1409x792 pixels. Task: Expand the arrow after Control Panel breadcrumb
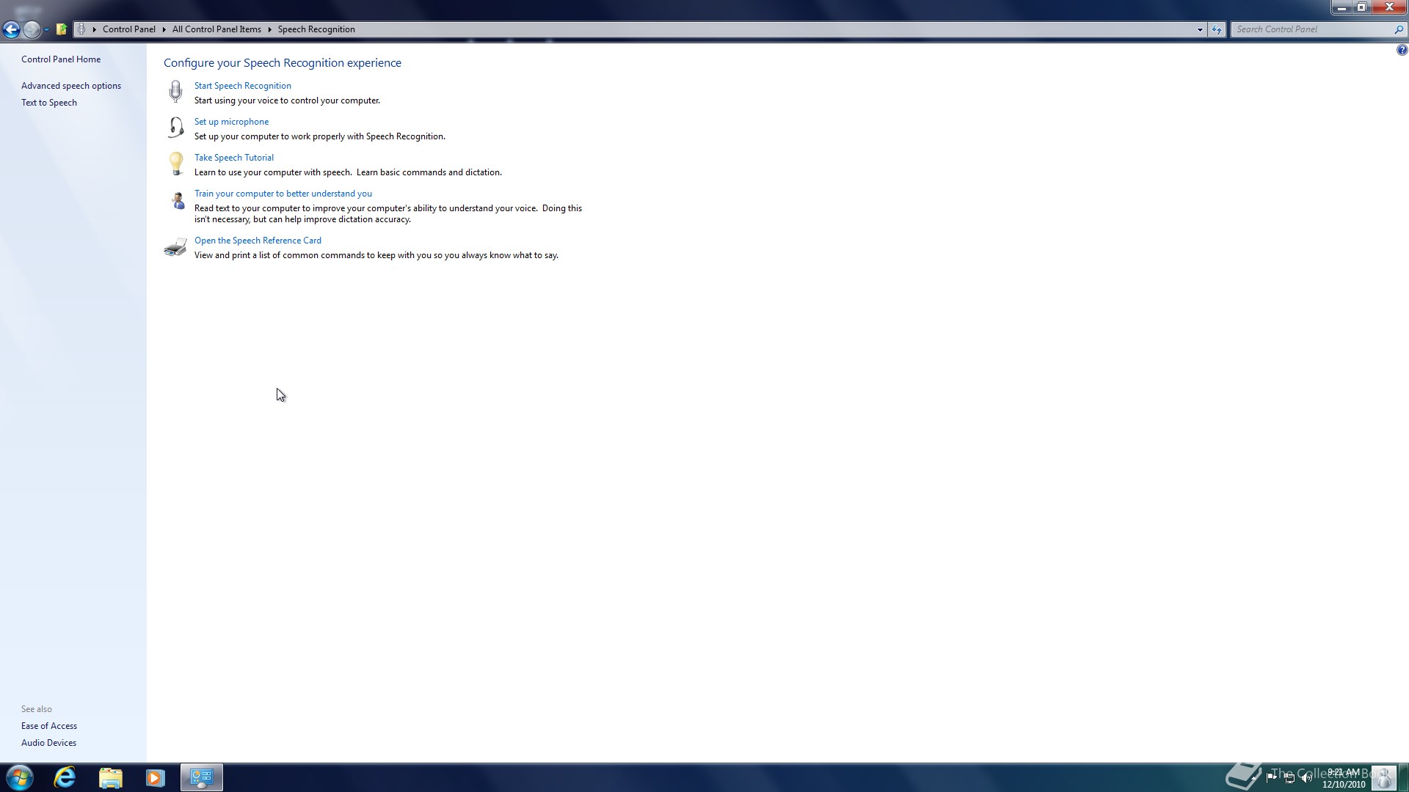164,29
